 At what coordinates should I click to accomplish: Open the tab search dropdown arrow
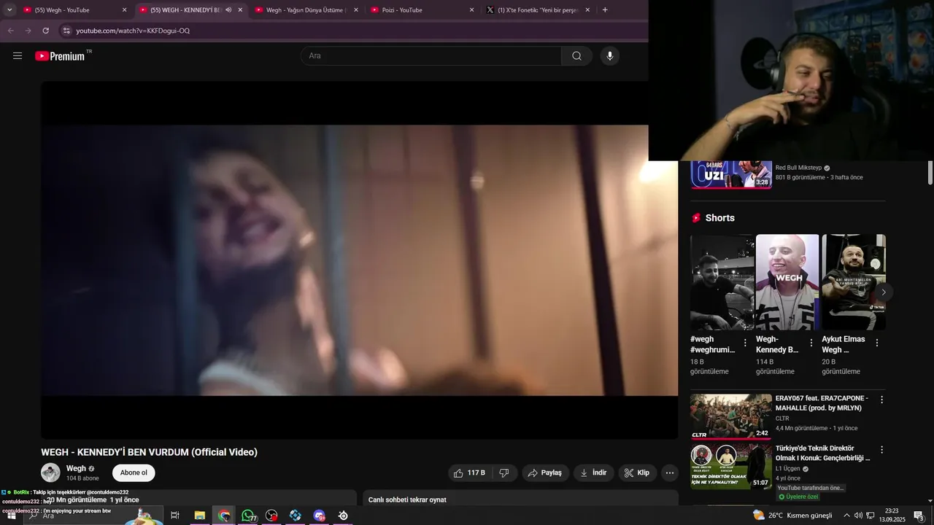coord(9,10)
